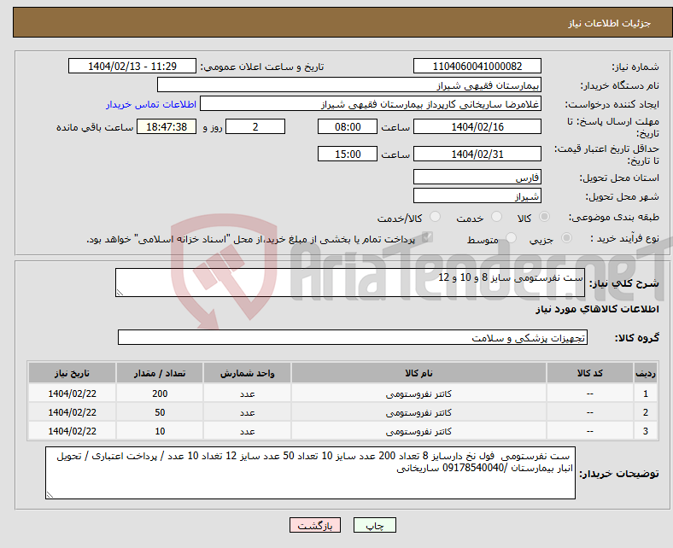Click the unit عدد in row 2
Image resolution: width=673 pixels, height=548 pixels.
247,412
